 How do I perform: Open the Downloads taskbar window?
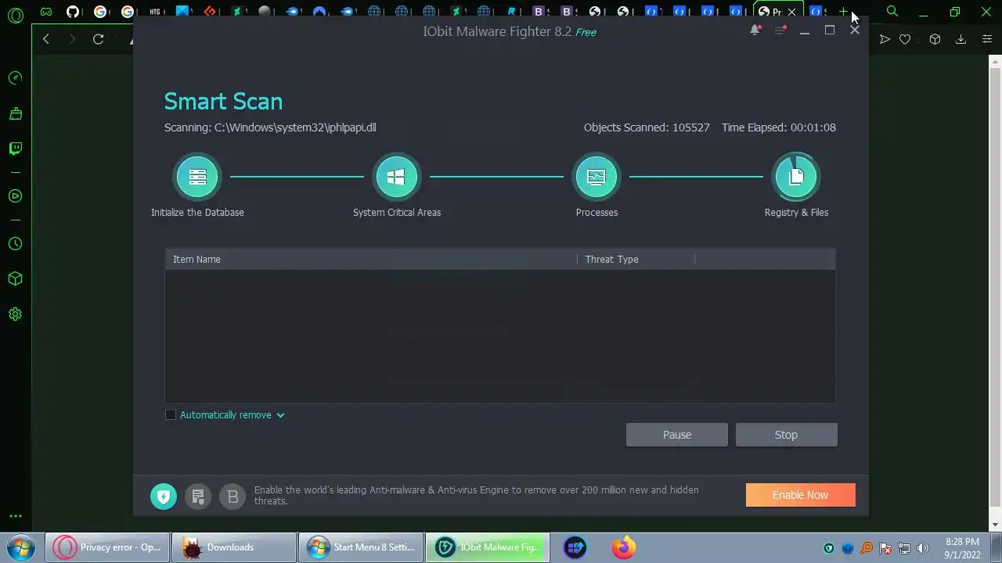coord(234,547)
